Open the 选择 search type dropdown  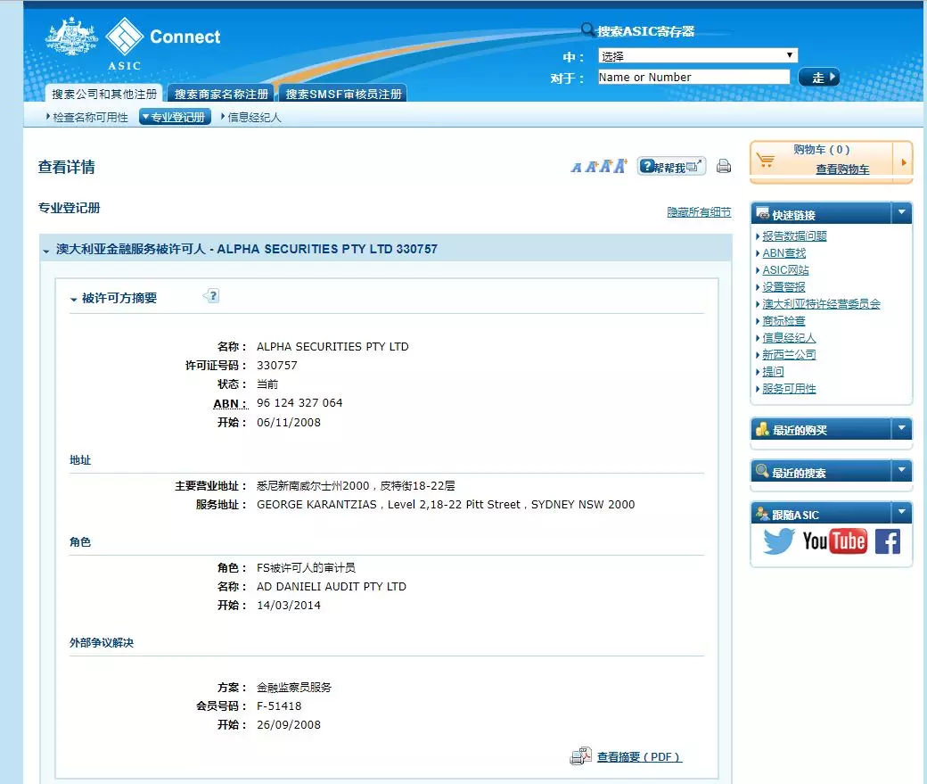(x=697, y=55)
